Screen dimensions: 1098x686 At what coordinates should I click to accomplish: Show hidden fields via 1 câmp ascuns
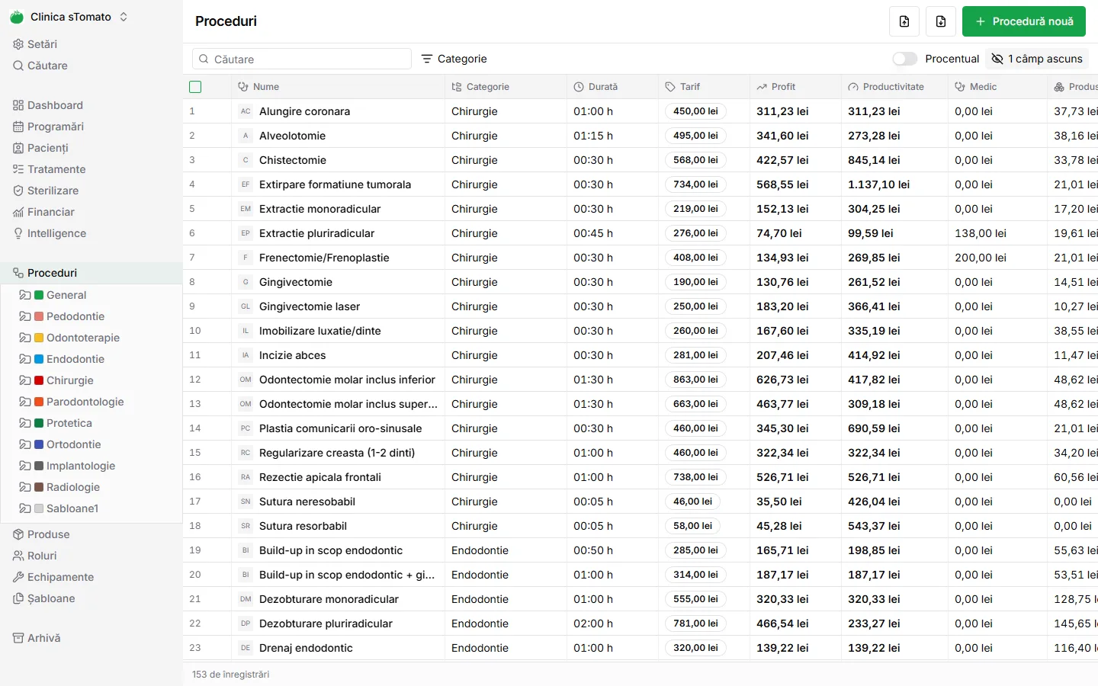coord(1037,59)
